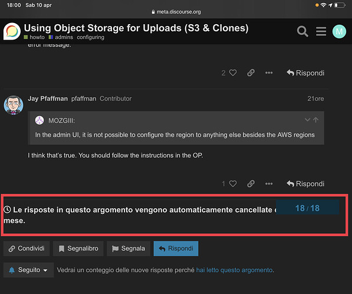This screenshot has width=352, height=294.
Task: Open the hamburger menu icon
Action: click(321, 31)
